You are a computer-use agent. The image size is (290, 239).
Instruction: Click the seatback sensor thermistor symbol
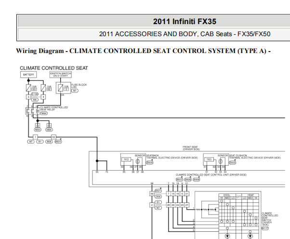tap(138, 161)
